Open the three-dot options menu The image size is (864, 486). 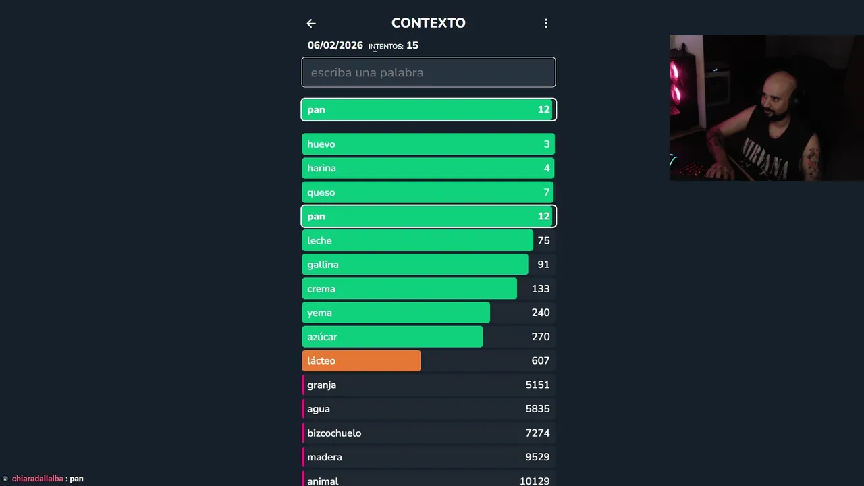[x=546, y=24]
